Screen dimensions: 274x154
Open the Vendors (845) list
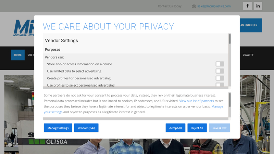(86, 128)
